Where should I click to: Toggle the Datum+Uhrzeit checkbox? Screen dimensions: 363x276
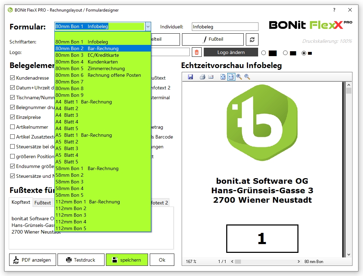click(x=13, y=88)
